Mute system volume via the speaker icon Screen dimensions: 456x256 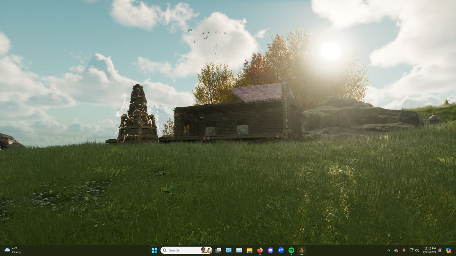(418, 250)
